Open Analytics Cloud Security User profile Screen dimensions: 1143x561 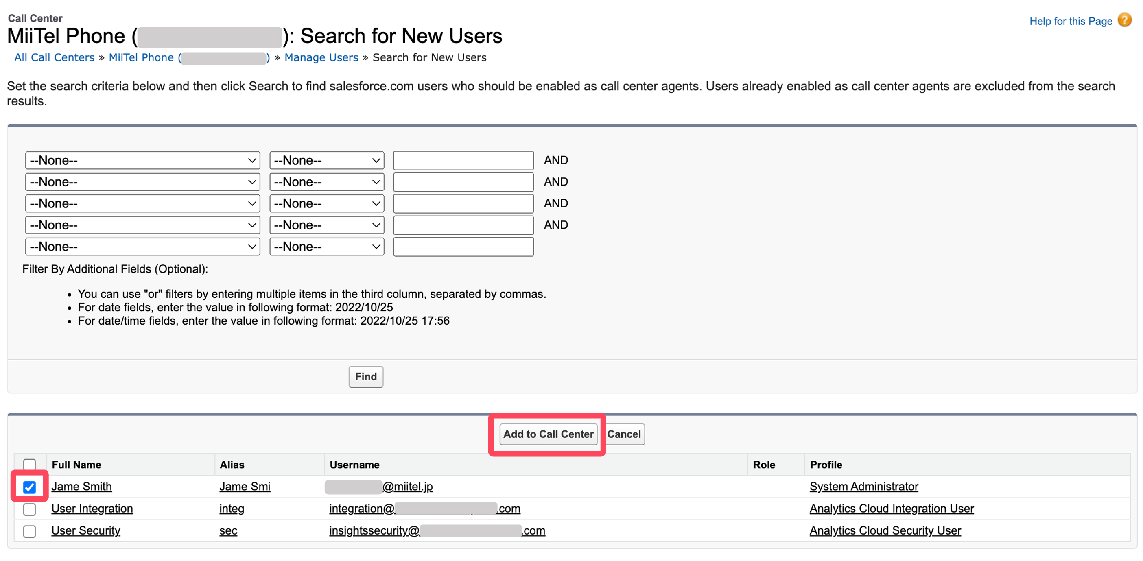(885, 531)
